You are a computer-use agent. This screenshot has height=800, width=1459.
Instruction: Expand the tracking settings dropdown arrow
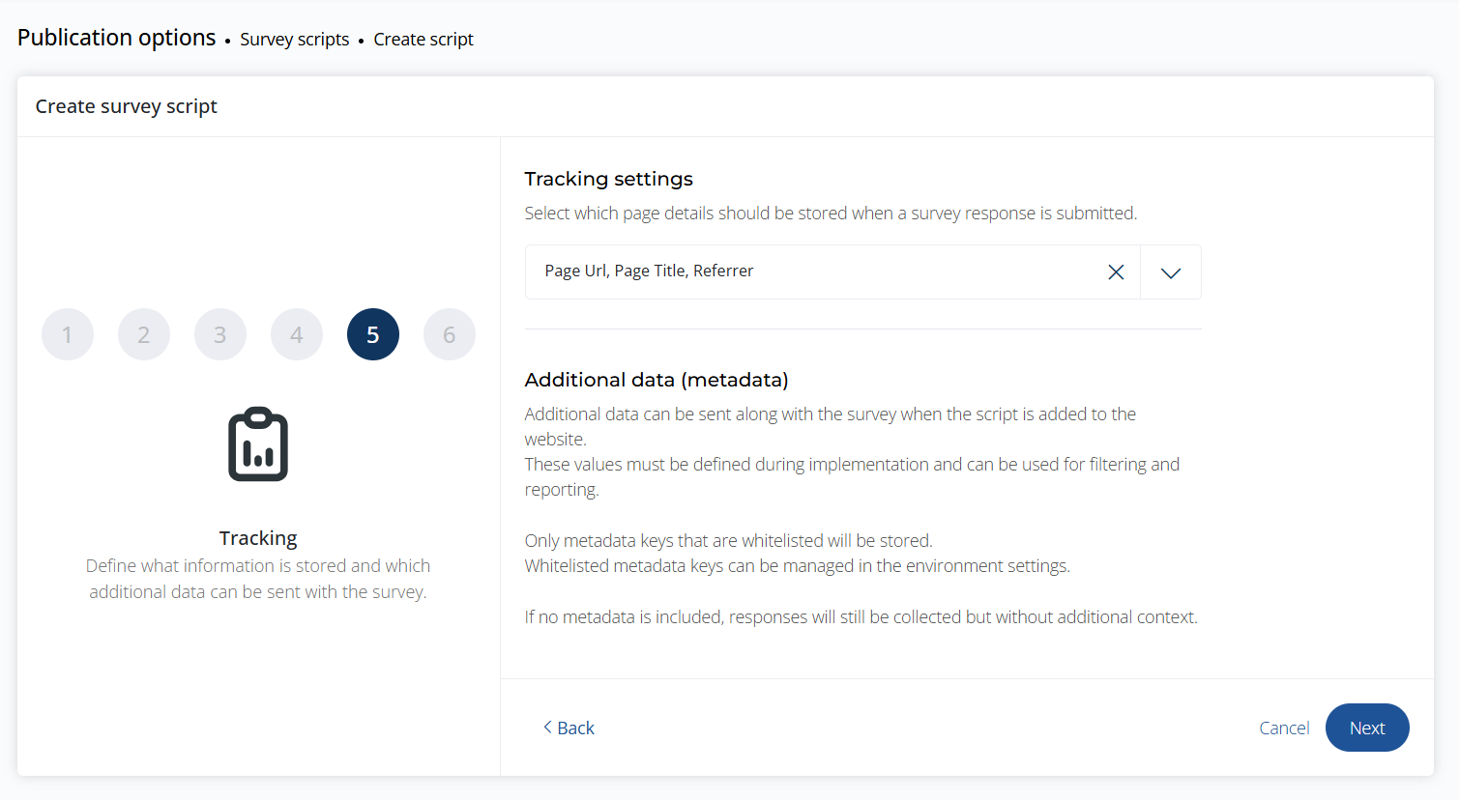[x=1171, y=272]
